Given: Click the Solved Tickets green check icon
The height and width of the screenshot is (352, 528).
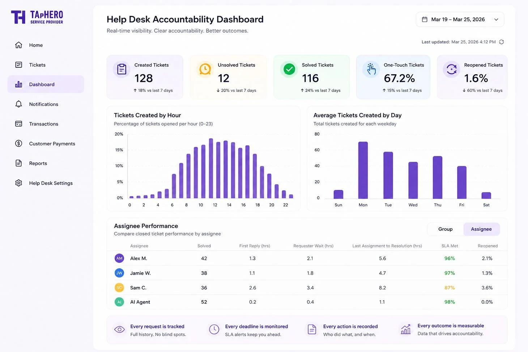Looking at the screenshot, I should [x=289, y=69].
